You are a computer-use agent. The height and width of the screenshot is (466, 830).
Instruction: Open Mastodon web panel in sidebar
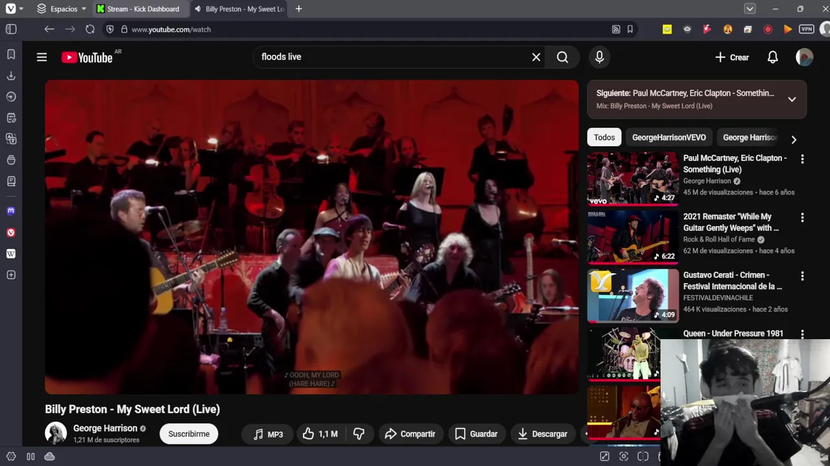(11, 211)
